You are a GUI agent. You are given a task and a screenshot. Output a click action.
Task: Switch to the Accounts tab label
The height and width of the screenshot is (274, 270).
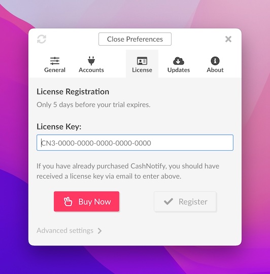[91, 70]
